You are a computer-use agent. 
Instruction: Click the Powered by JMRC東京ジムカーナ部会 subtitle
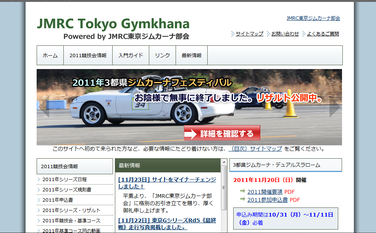pos(126,36)
